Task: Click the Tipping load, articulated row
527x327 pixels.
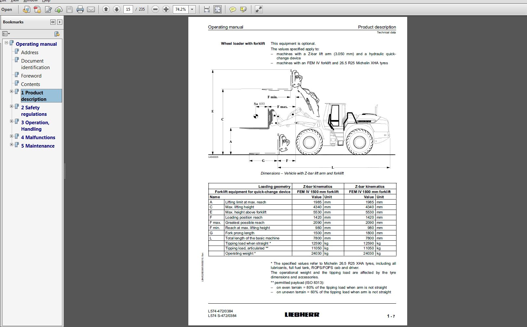Action: [302, 248]
